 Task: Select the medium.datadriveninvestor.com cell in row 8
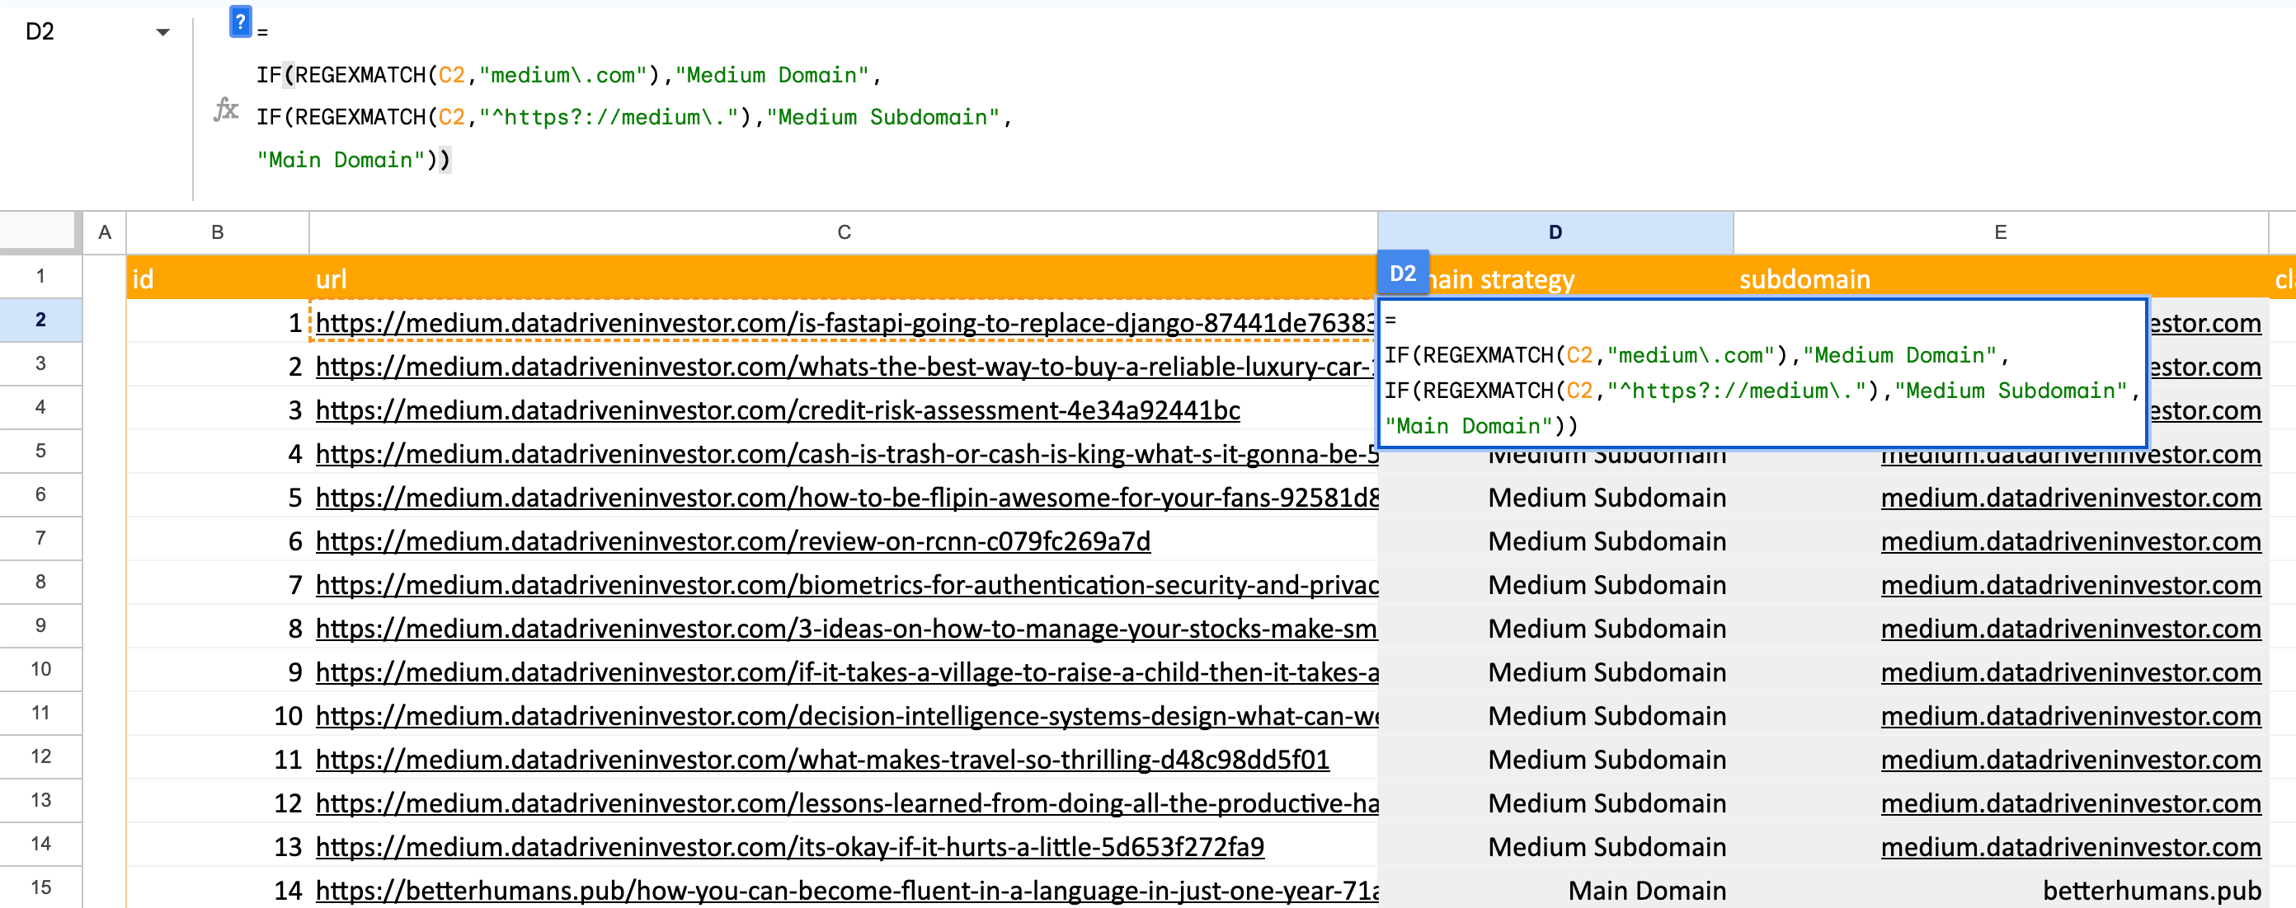[2069, 585]
